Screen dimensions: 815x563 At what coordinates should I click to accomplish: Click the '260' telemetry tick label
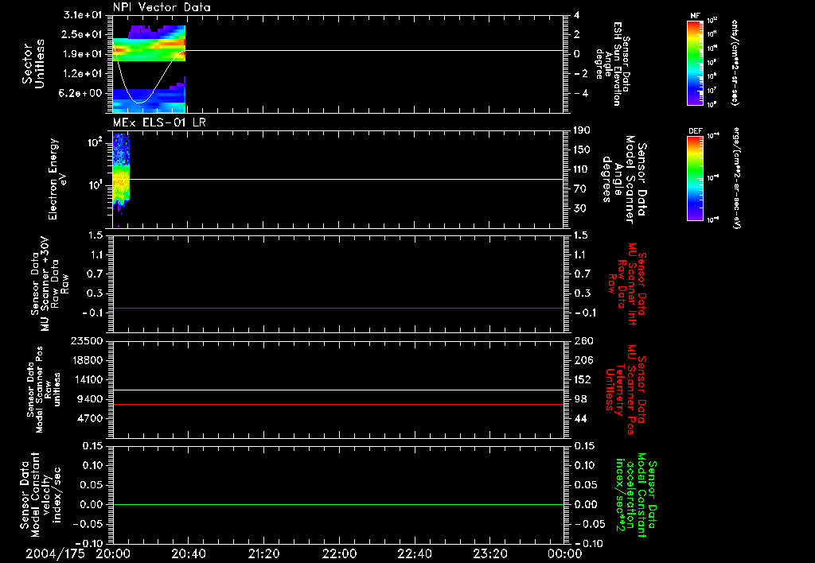[583, 341]
